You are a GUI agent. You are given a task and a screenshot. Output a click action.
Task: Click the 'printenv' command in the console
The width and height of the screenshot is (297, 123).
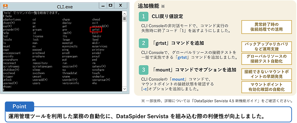(98, 49)
